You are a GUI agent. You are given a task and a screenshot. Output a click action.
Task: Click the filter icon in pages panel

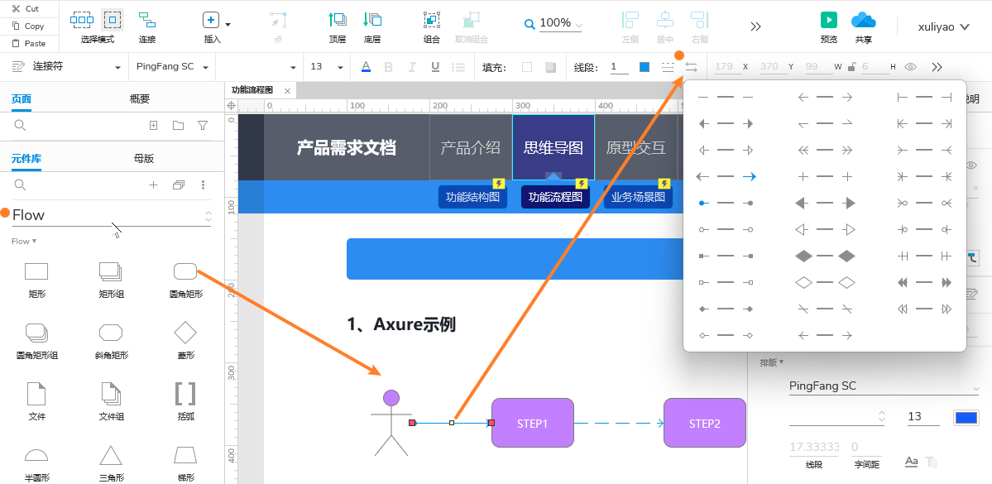pos(203,126)
